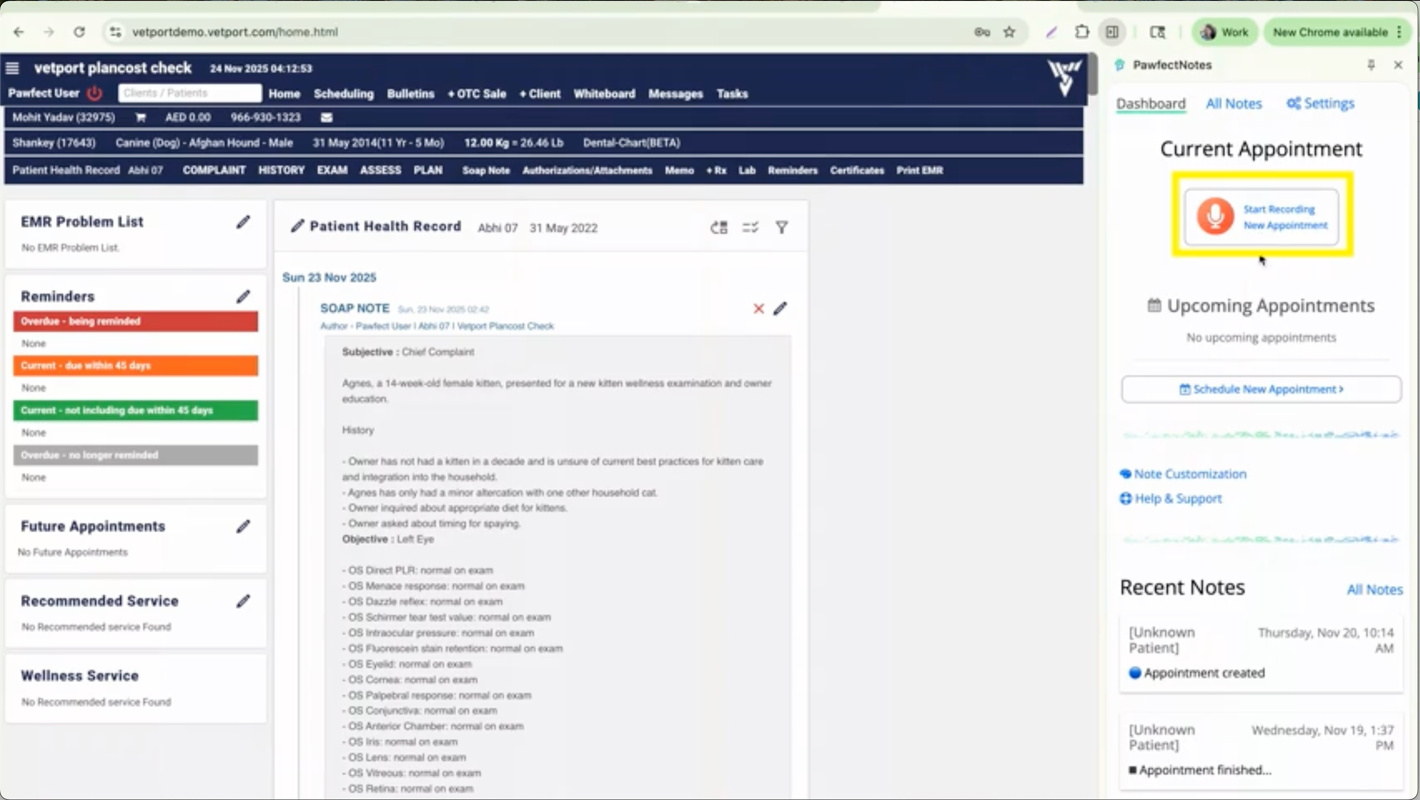Edit Future Appointments via pencil icon
The height and width of the screenshot is (800, 1420).
click(x=243, y=526)
